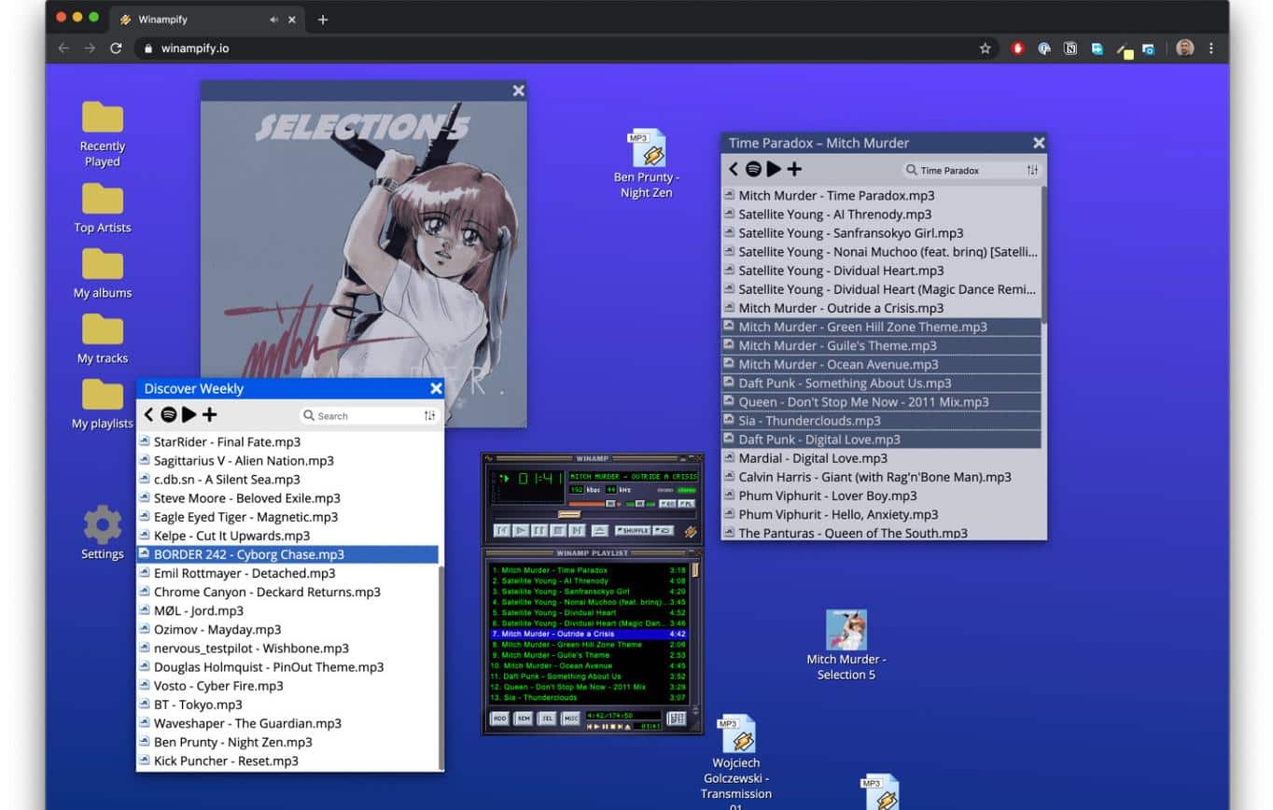Click Spotify icon in Time Paradox window
The image size is (1273, 810).
(x=753, y=169)
